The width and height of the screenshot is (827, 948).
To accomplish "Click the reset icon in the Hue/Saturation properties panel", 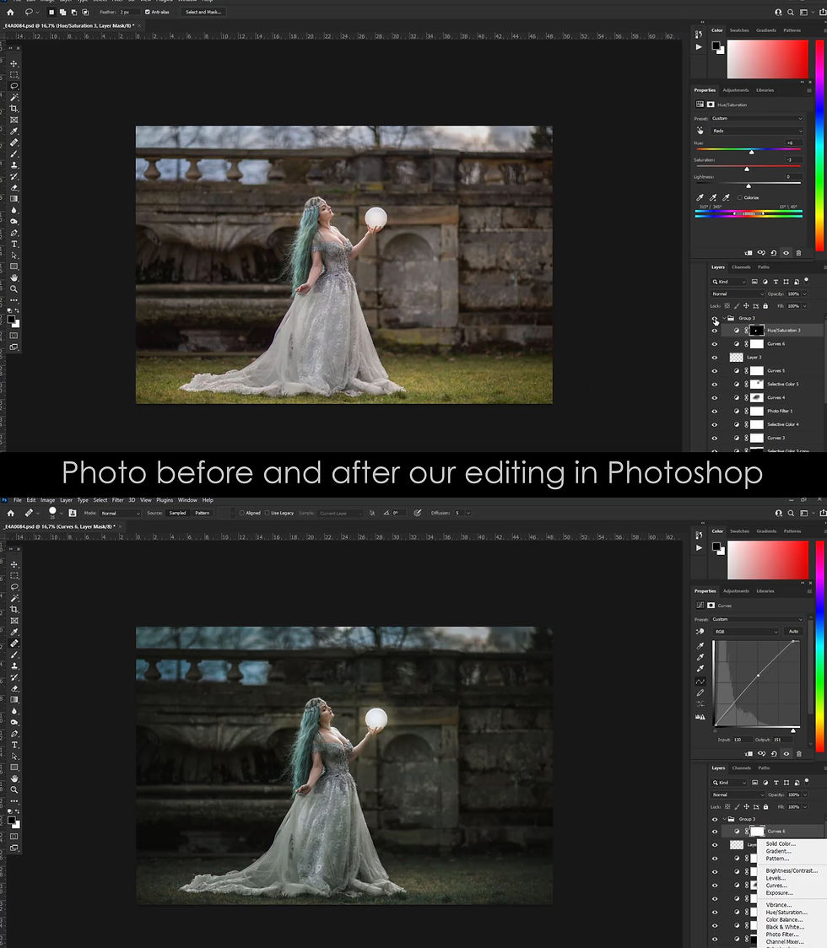I will pos(774,253).
